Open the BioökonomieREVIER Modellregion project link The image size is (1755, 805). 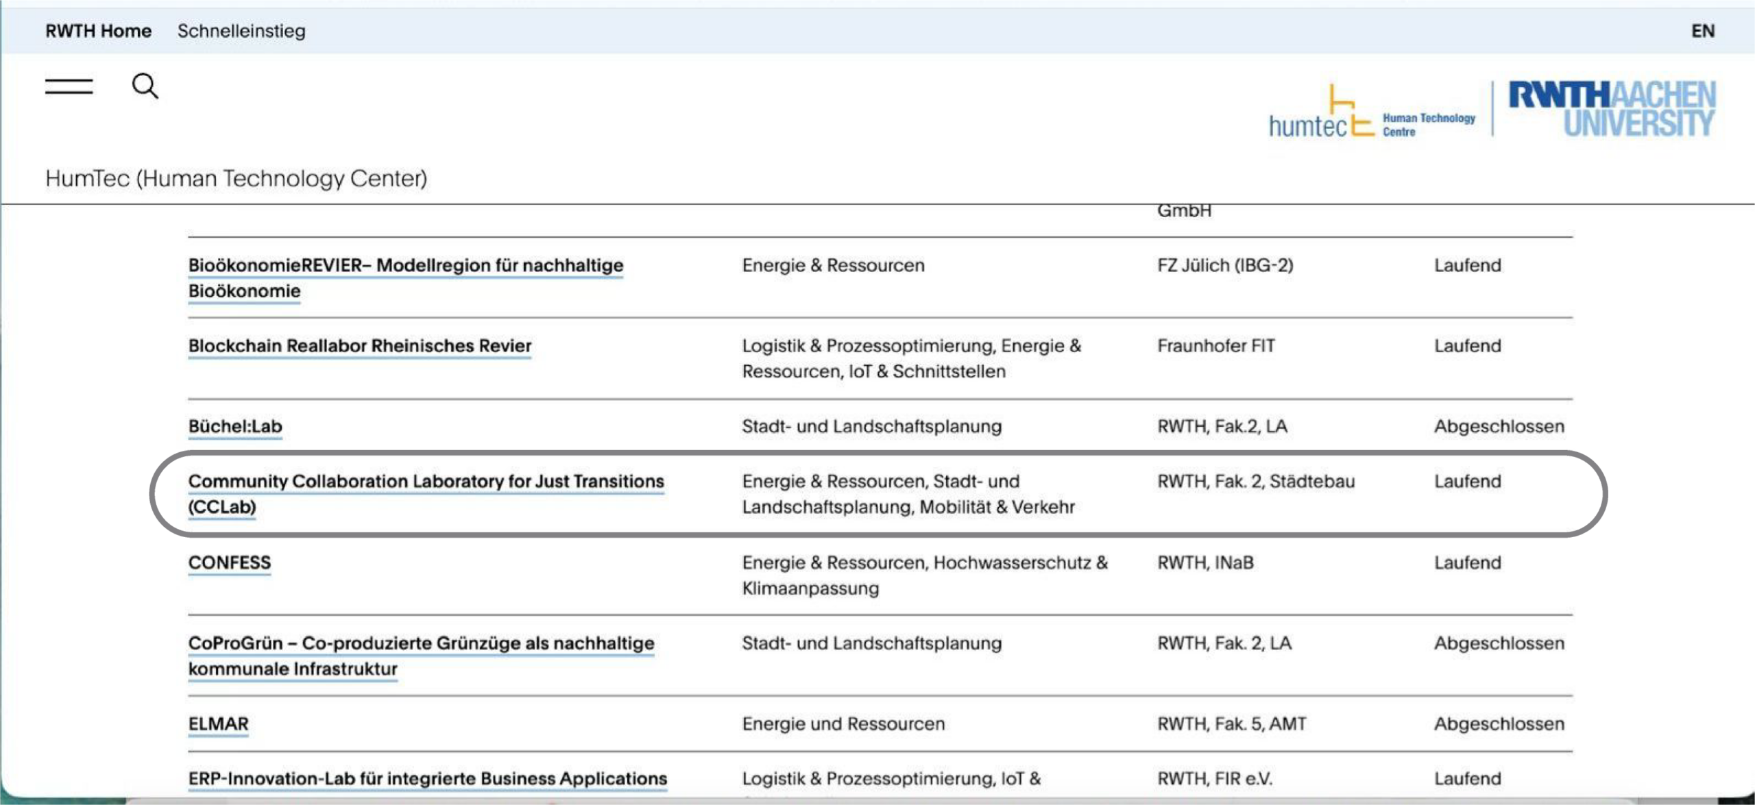coord(406,265)
